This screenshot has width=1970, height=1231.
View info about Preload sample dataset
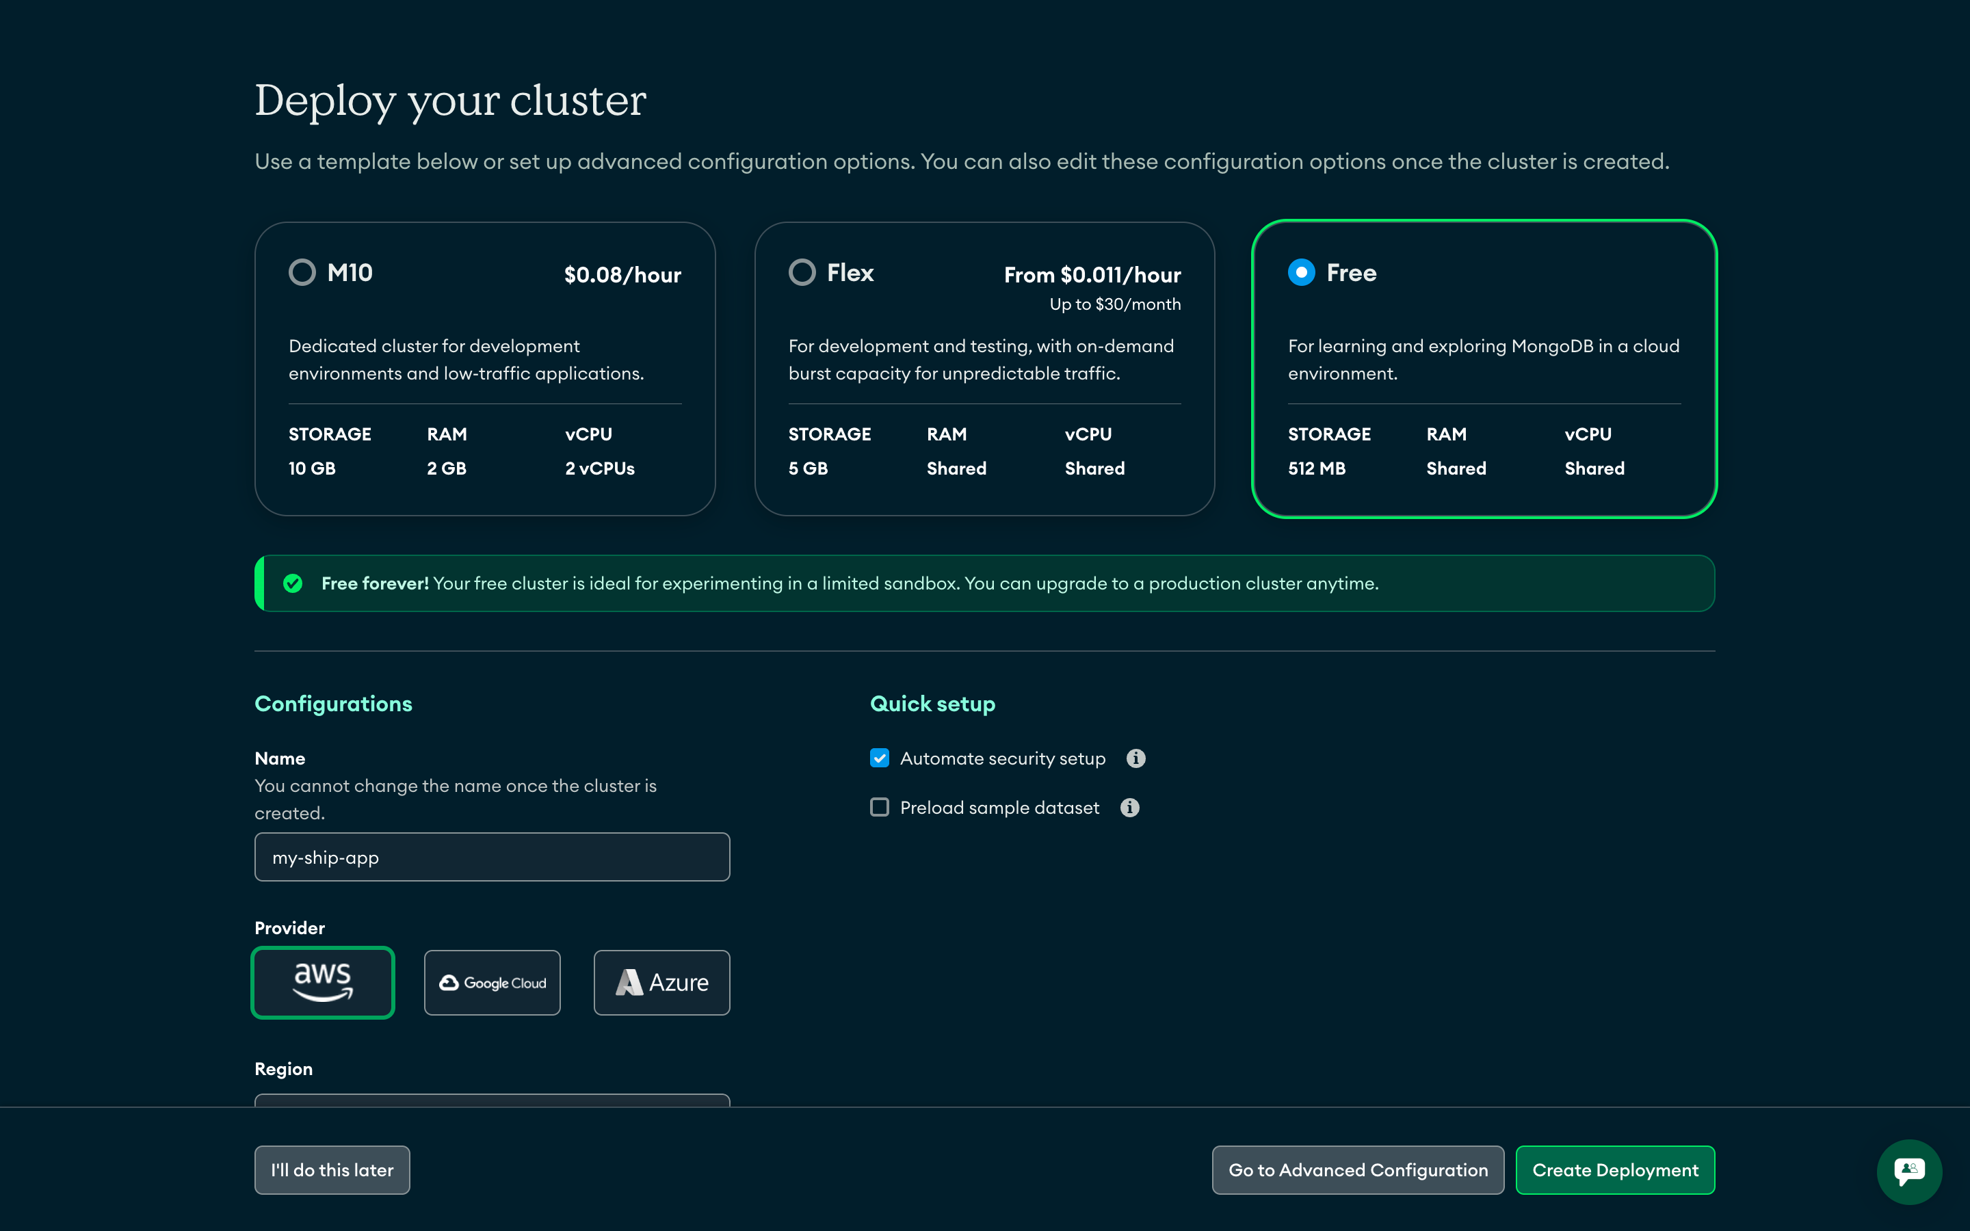pos(1130,807)
